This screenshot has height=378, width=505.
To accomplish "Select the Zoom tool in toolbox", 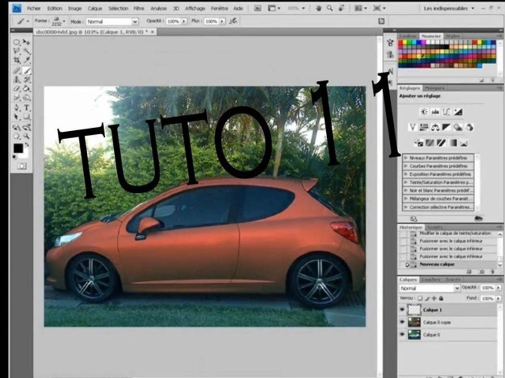I will click(x=27, y=136).
